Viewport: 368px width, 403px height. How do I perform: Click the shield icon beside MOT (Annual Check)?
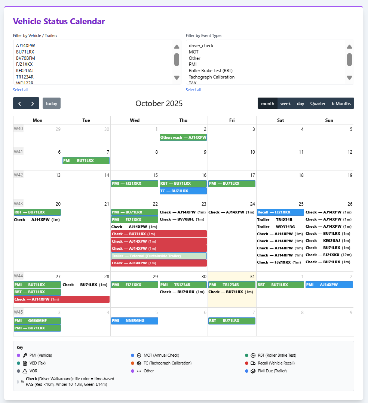point(139,355)
